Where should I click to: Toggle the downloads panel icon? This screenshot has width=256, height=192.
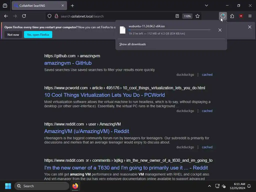point(223,16)
